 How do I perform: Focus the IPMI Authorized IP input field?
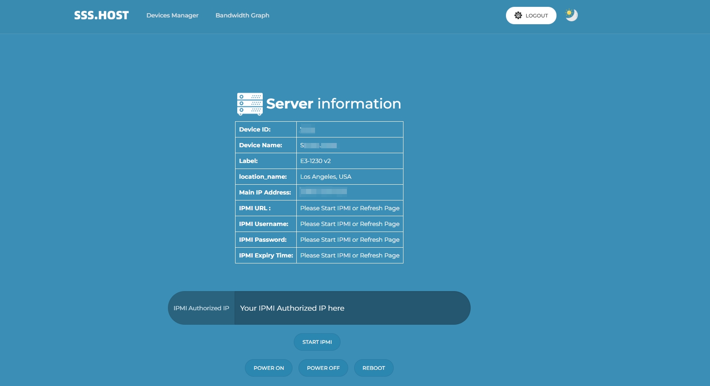(352, 308)
